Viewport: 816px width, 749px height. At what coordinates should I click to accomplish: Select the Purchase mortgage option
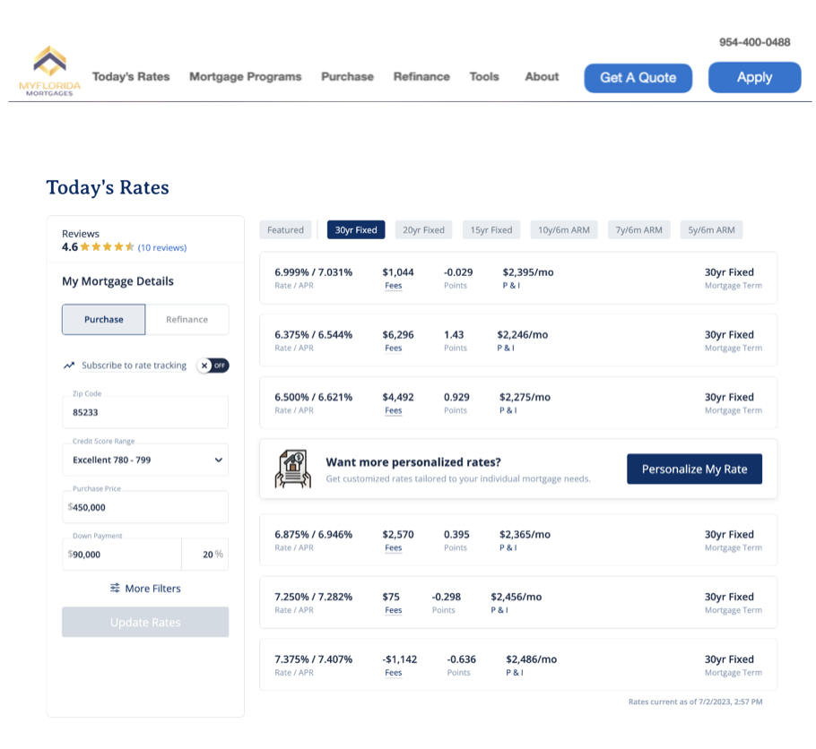103,319
